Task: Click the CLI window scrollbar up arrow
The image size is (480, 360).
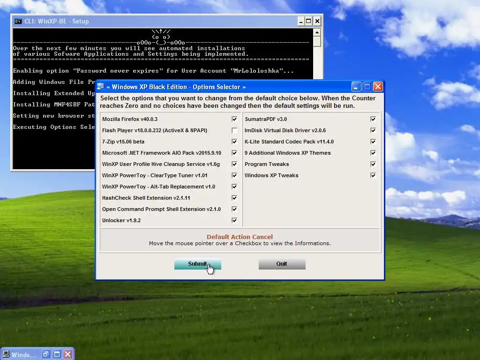Action: pos(317,32)
